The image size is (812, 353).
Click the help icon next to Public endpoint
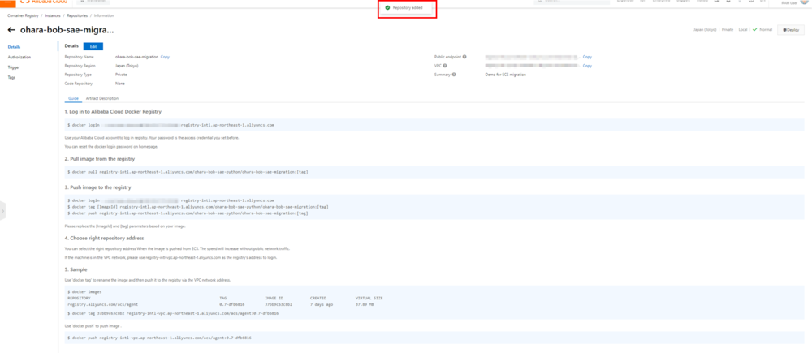pos(464,57)
